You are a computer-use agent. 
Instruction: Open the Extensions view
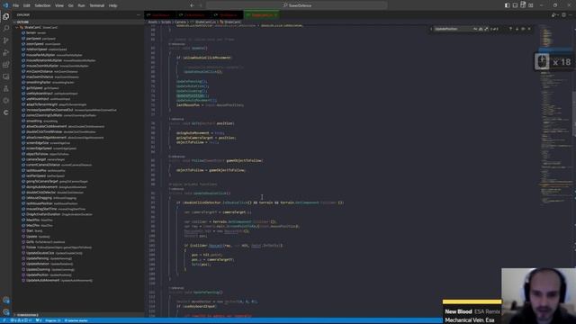pos(6,65)
